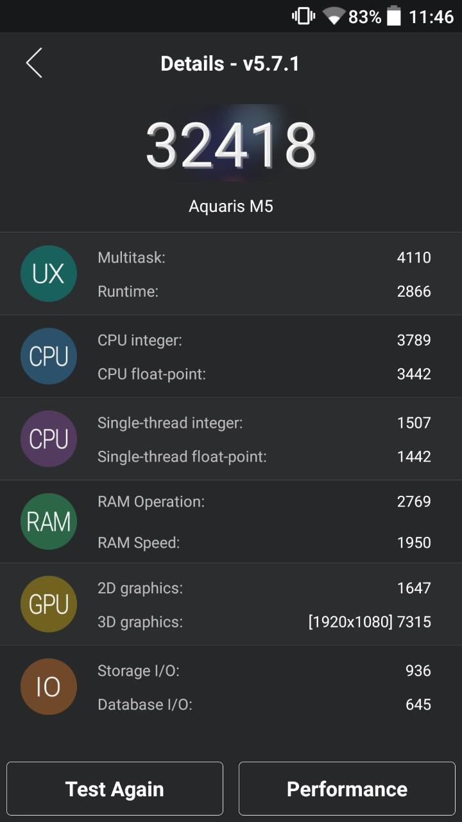Tap the vibrate mode status icon
This screenshot has width=462, height=822.
coord(304,16)
